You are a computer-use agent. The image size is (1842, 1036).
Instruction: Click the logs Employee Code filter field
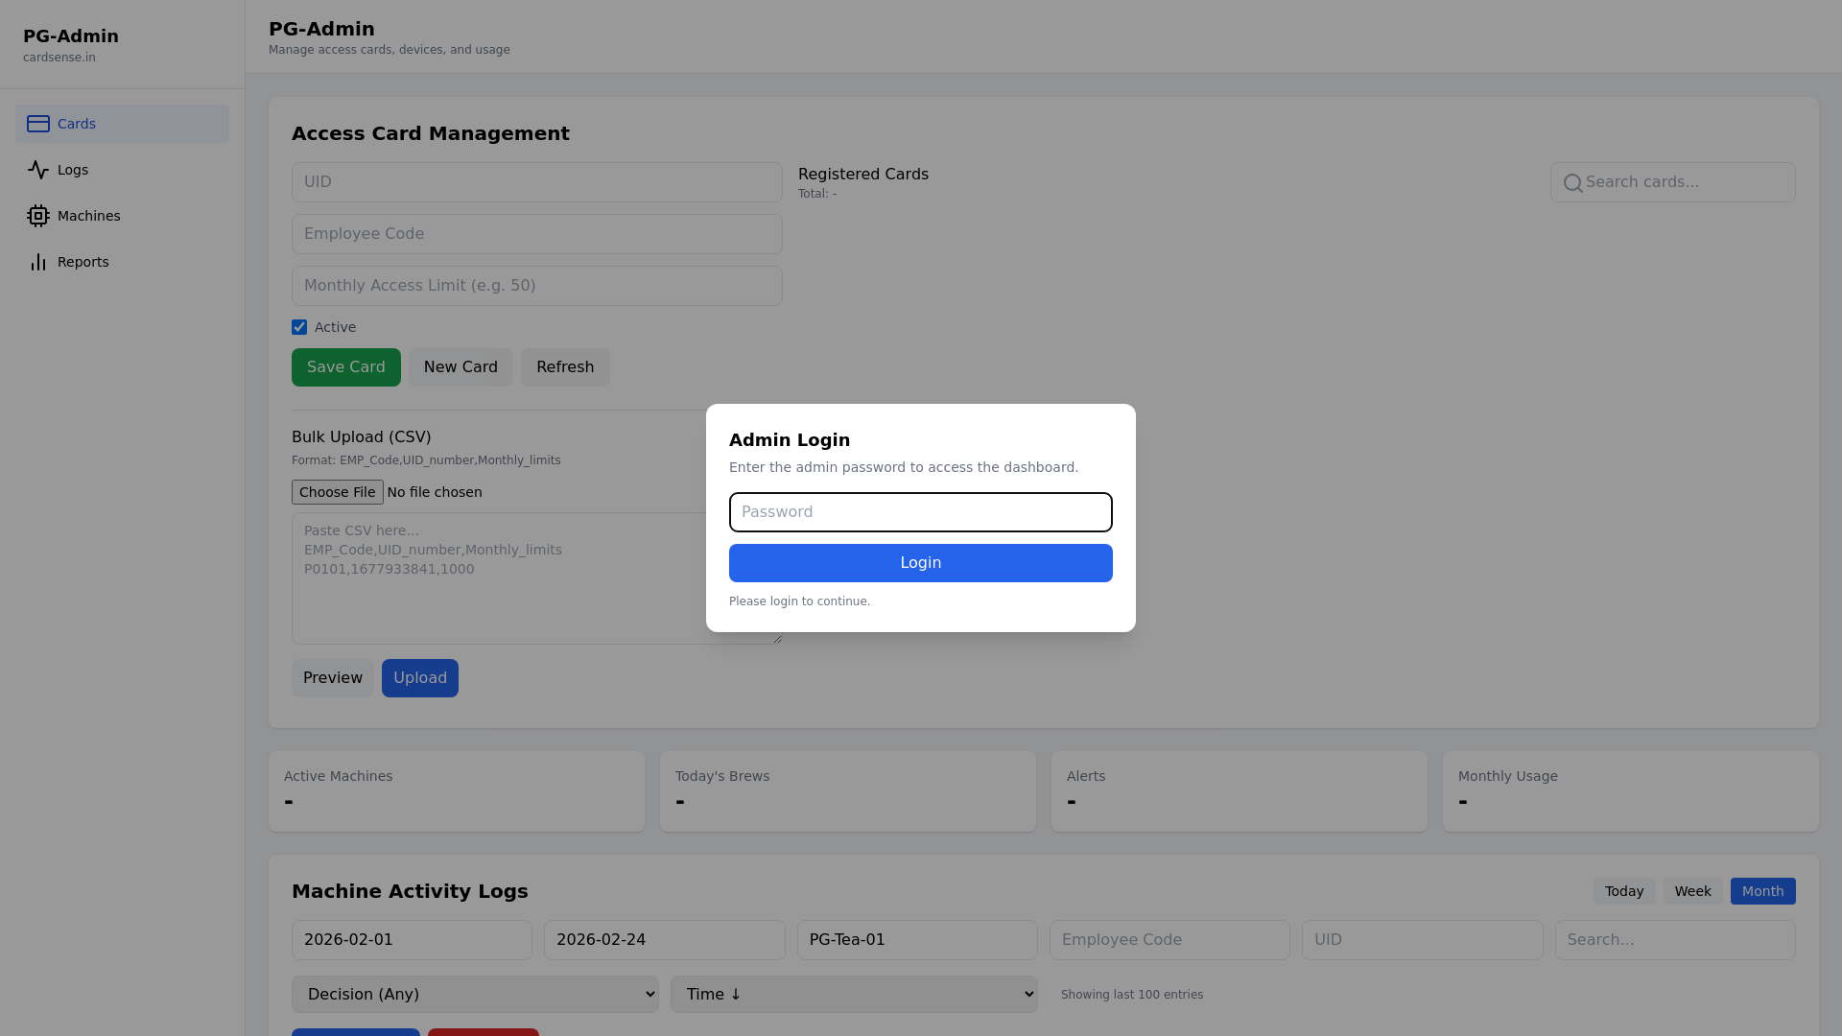1169,940
